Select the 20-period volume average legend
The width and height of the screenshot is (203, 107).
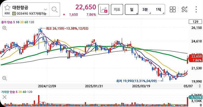click(20, 92)
